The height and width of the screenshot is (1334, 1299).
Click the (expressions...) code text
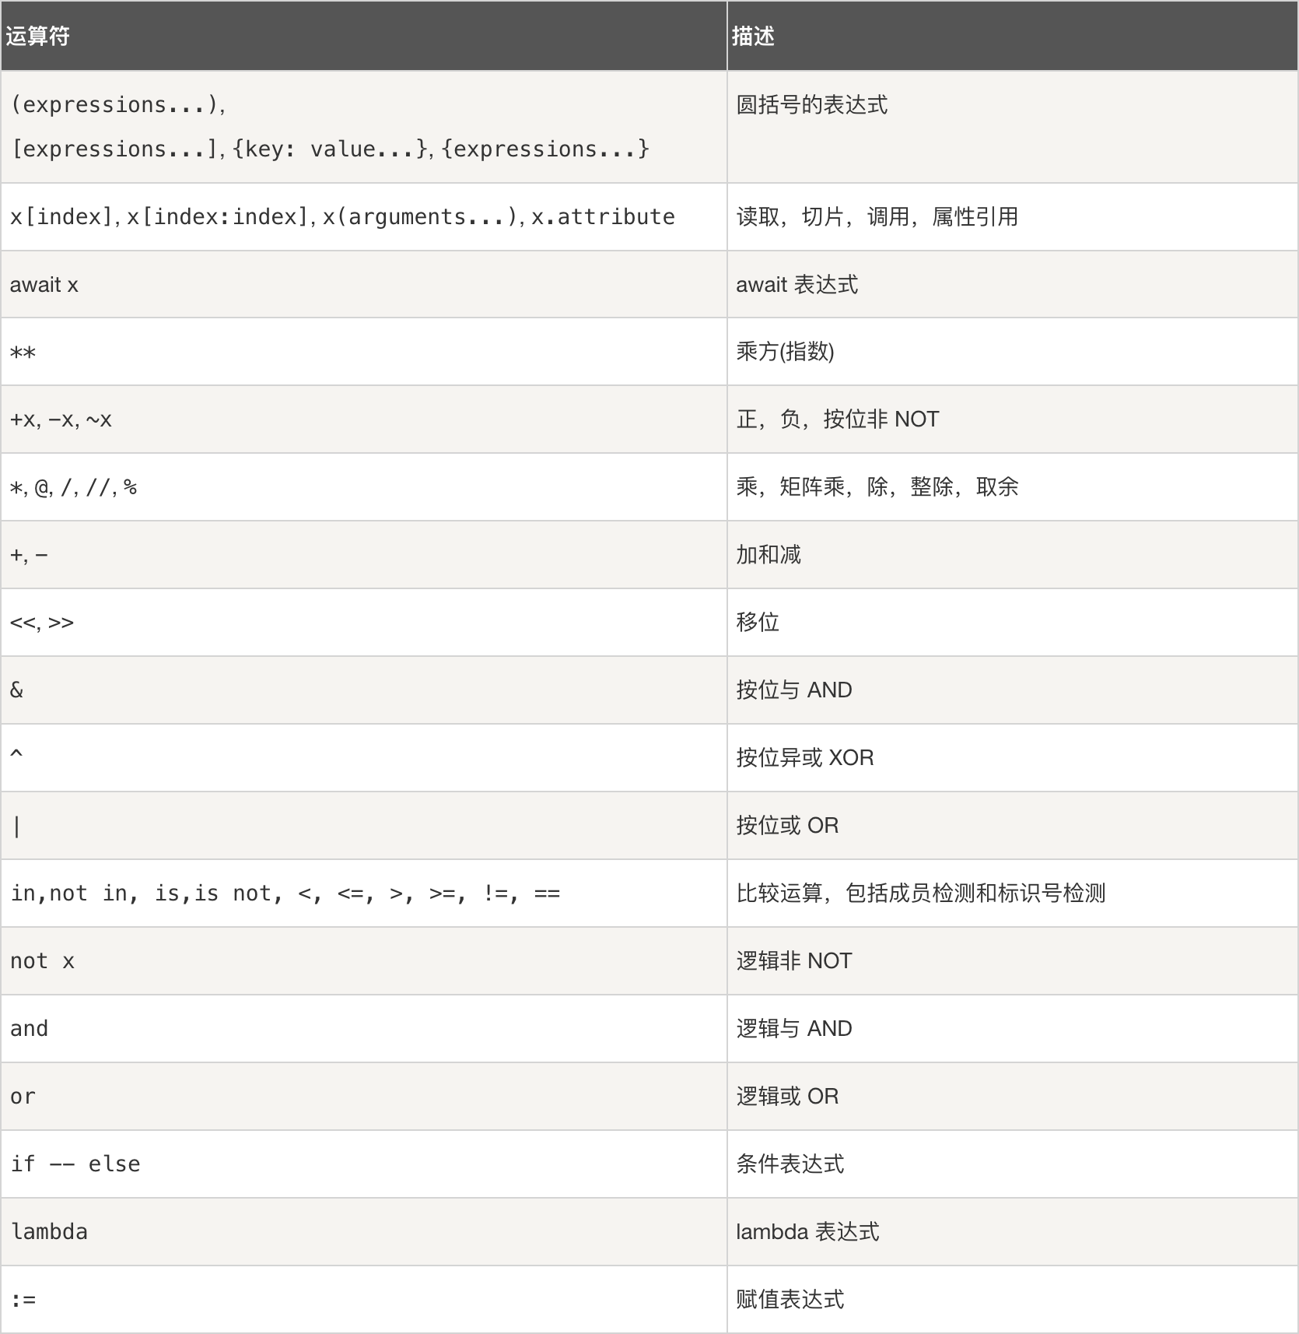pos(117,105)
